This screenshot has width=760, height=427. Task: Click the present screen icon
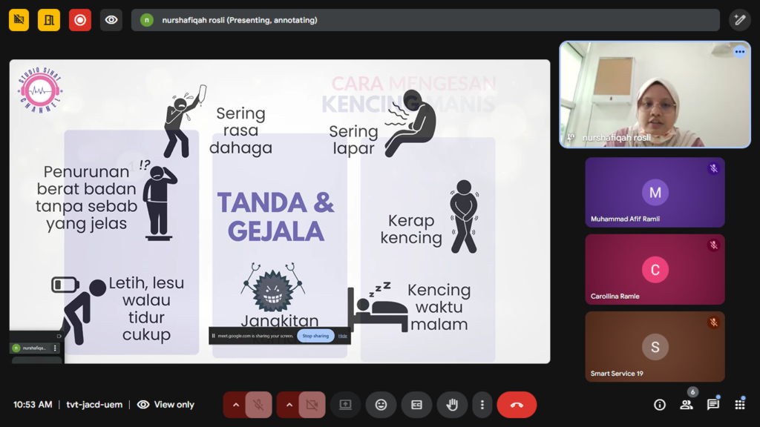coord(345,405)
